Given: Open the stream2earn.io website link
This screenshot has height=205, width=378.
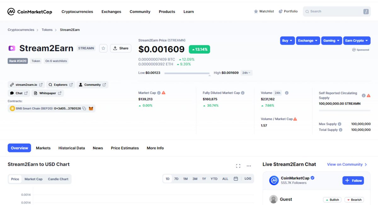Looking at the screenshot, I should [x=26, y=85].
